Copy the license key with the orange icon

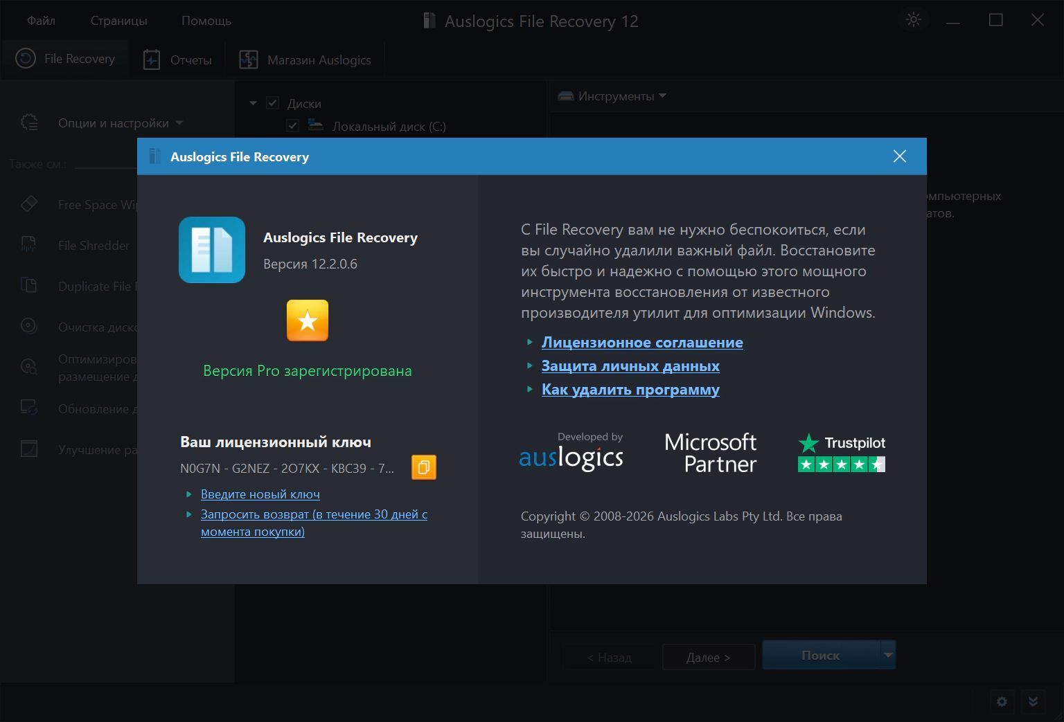click(x=424, y=467)
